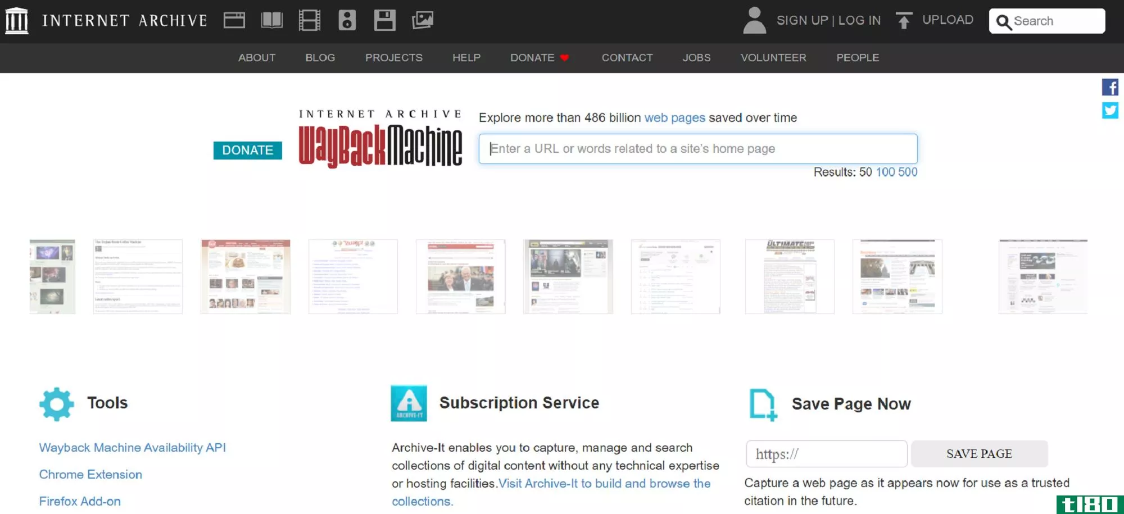This screenshot has width=1124, height=514.
Task: Follow the 'web pages' link
Action: coord(674,118)
